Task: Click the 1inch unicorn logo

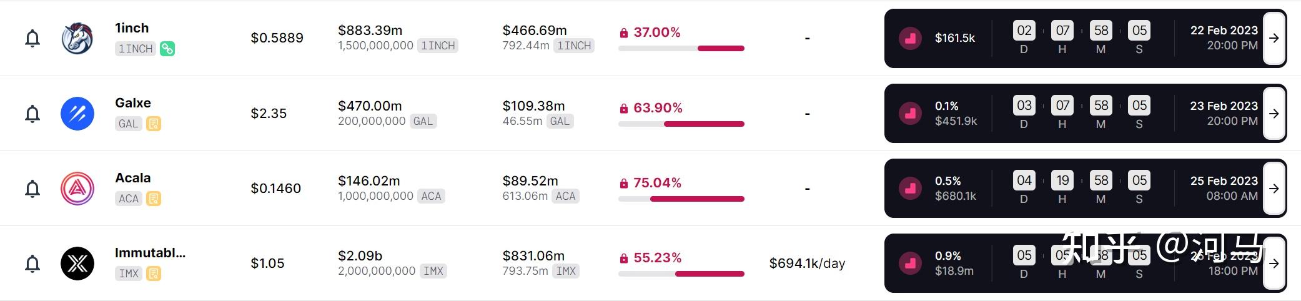Action: tap(77, 38)
